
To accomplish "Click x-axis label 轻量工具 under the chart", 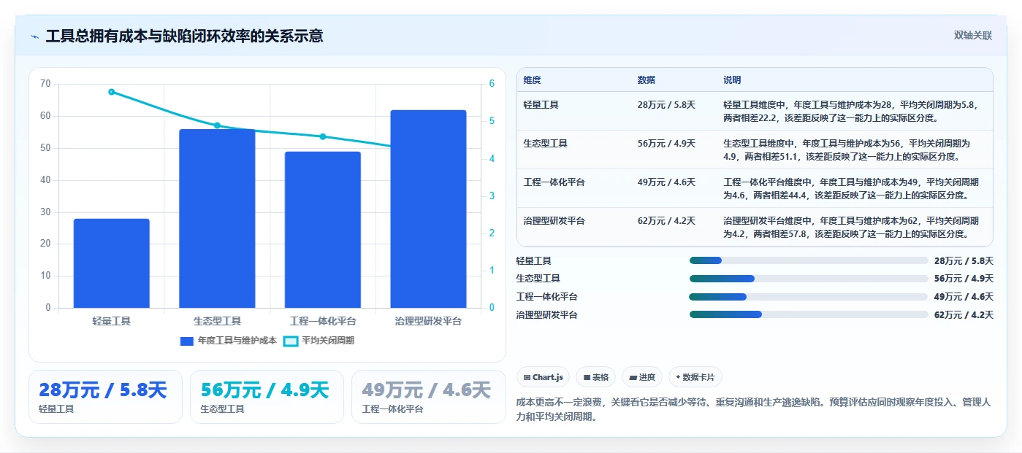I will 112,320.
